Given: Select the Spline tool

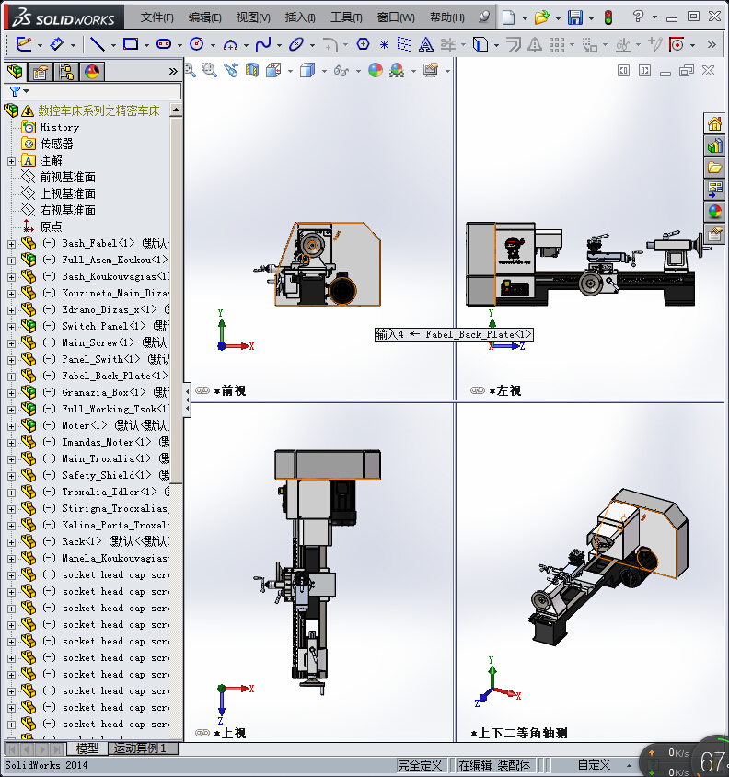Looking at the screenshot, I should [x=263, y=44].
